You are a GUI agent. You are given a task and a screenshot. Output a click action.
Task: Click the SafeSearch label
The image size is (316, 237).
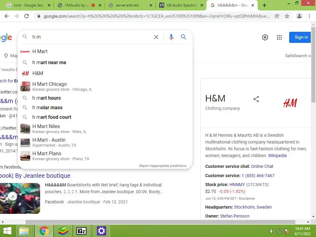click(x=298, y=56)
